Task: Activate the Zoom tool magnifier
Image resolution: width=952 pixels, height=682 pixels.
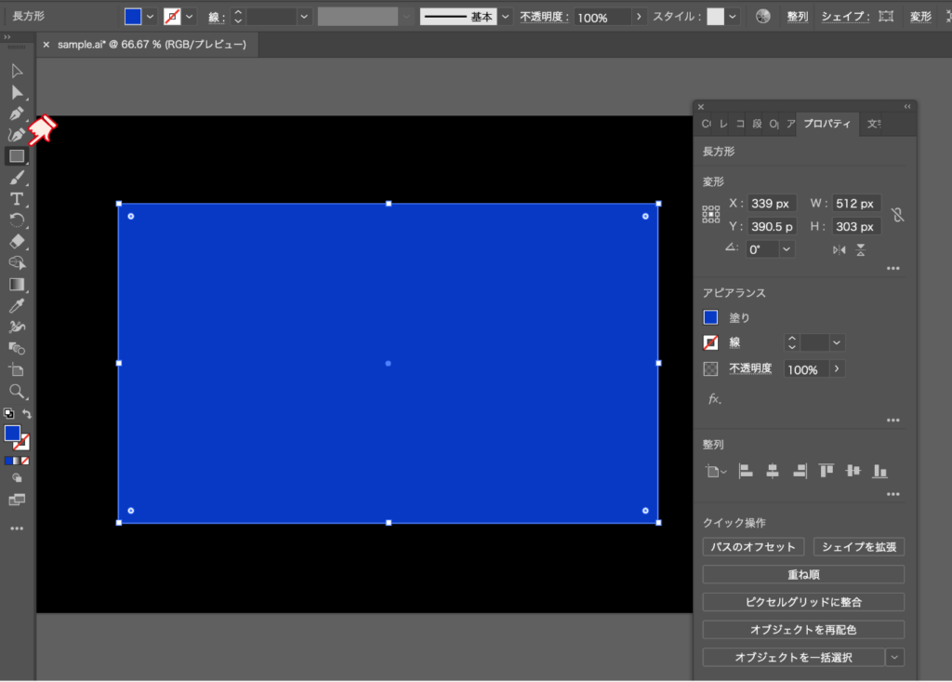Action: 17,392
